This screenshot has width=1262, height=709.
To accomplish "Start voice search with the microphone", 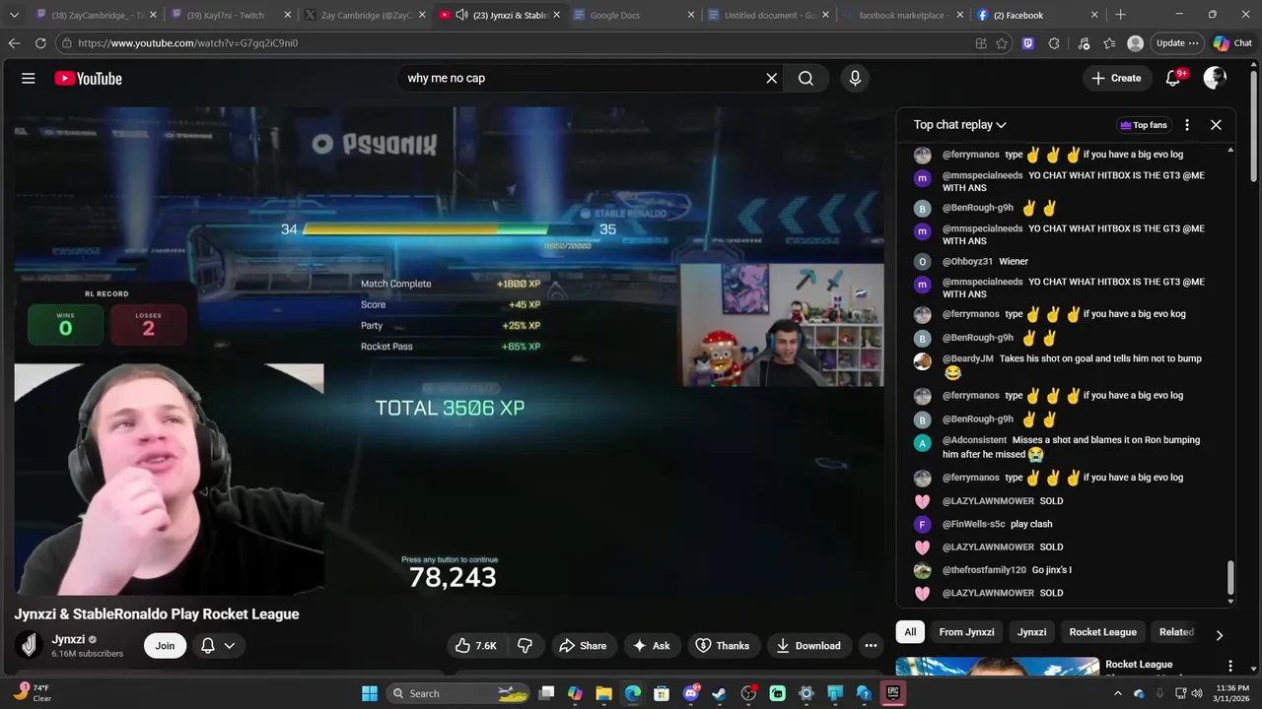I will (855, 79).
